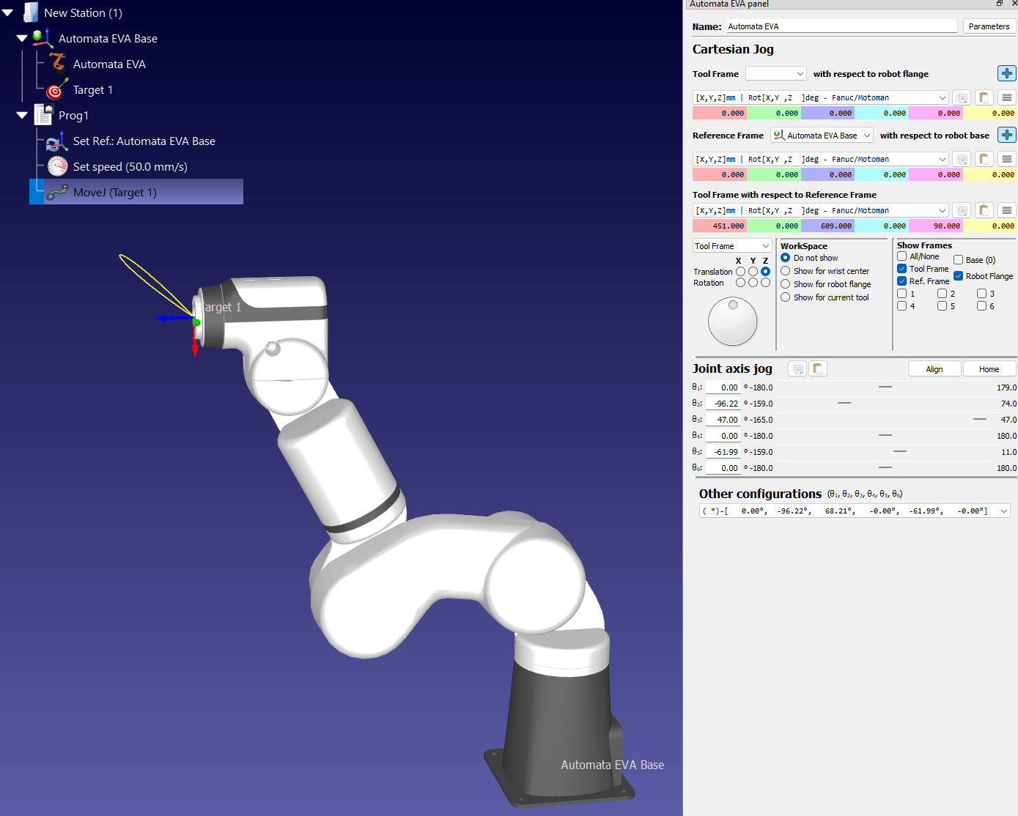Enable the Base (0) frame checkbox
1018x816 pixels.
(x=958, y=260)
